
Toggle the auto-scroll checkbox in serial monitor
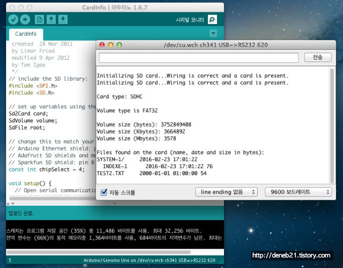(x=103, y=192)
